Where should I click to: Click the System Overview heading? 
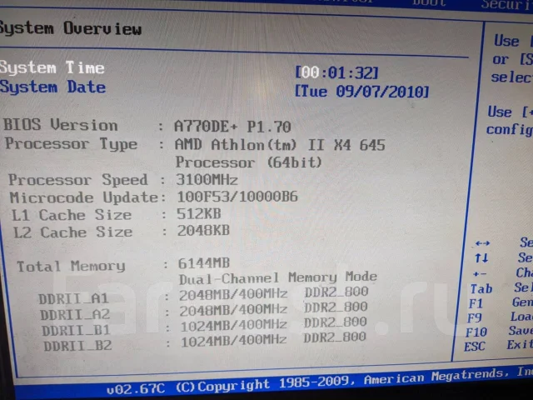click(71, 28)
